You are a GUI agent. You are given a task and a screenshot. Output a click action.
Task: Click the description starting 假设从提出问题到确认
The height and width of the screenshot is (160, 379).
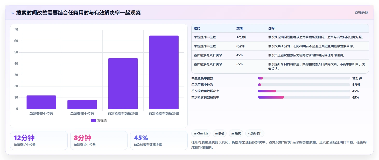click(x=316, y=37)
